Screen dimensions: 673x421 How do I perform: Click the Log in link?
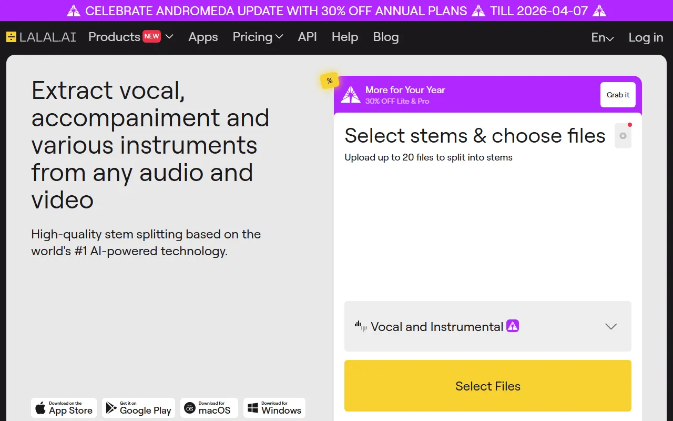646,37
